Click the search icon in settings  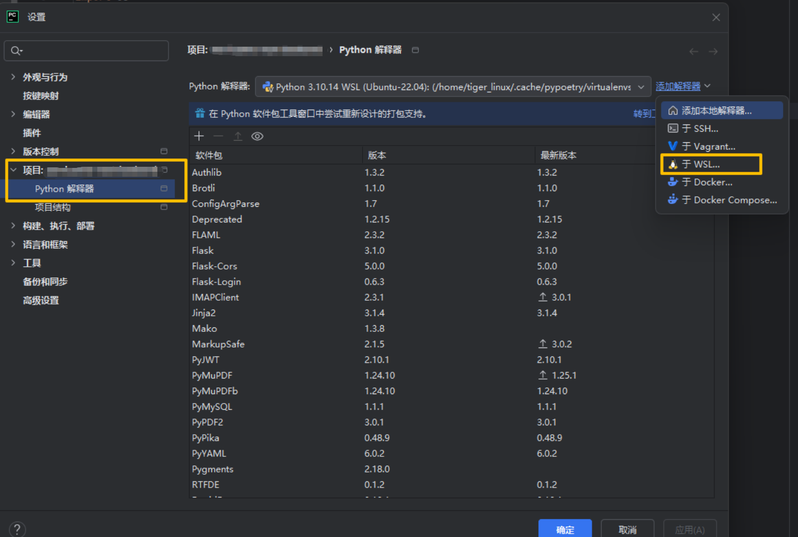[x=16, y=51]
